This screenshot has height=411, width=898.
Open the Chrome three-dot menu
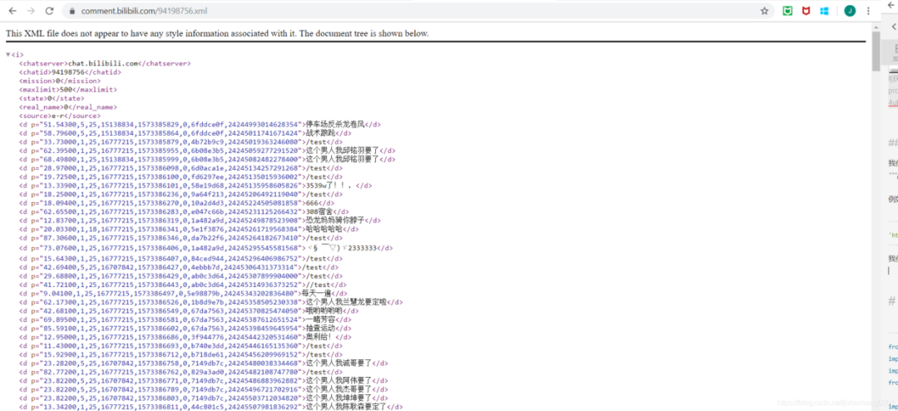[x=868, y=11]
